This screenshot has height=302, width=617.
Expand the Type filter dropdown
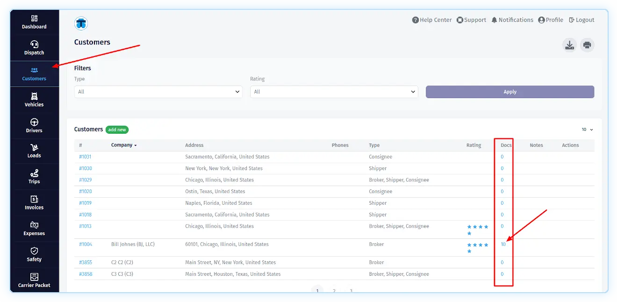pos(158,92)
